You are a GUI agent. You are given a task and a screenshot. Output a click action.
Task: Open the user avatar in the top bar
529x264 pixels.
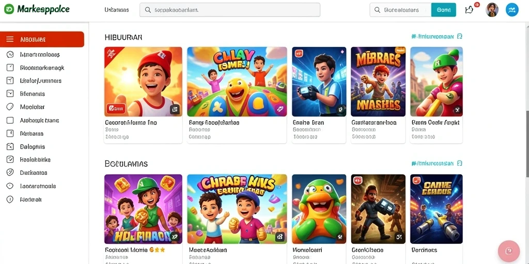tap(492, 10)
